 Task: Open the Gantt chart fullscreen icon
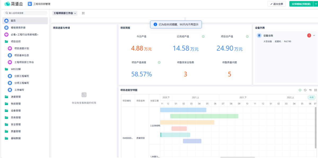click(315, 90)
